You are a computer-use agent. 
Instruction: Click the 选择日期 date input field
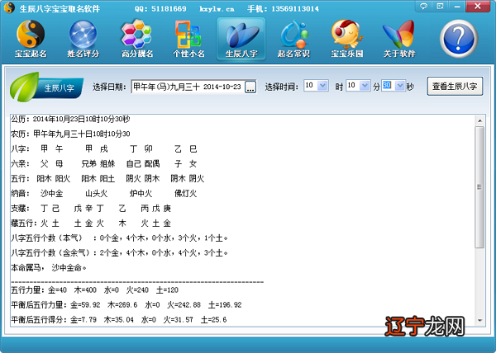[187, 86]
